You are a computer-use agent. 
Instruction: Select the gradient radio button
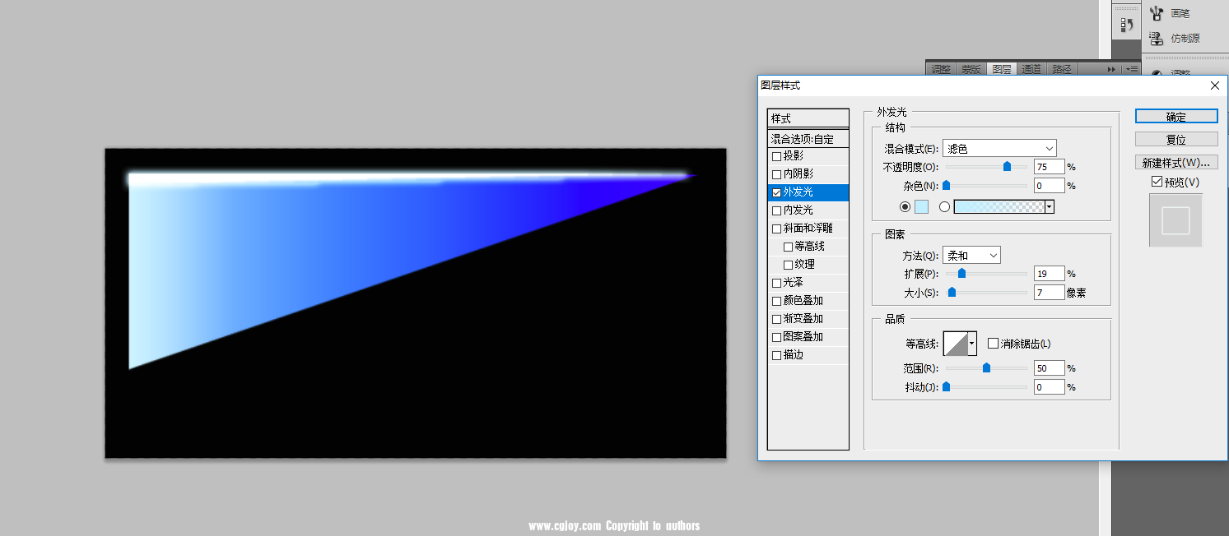coord(944,207)
